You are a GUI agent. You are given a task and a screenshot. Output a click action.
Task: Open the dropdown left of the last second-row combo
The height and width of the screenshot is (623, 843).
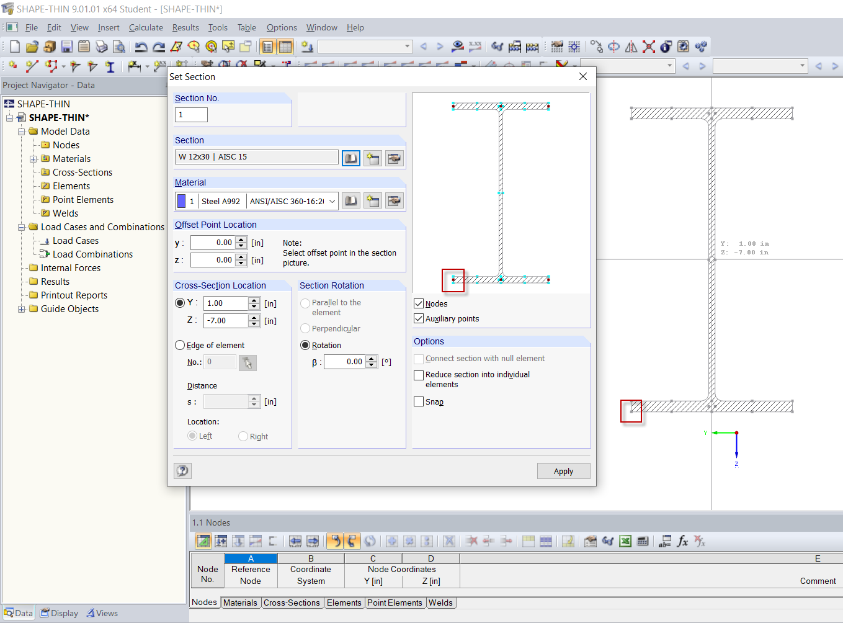tap(669, 65)
